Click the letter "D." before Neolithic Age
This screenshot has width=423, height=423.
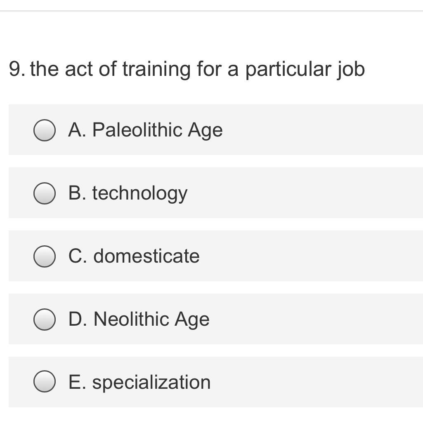coord(78,319)
